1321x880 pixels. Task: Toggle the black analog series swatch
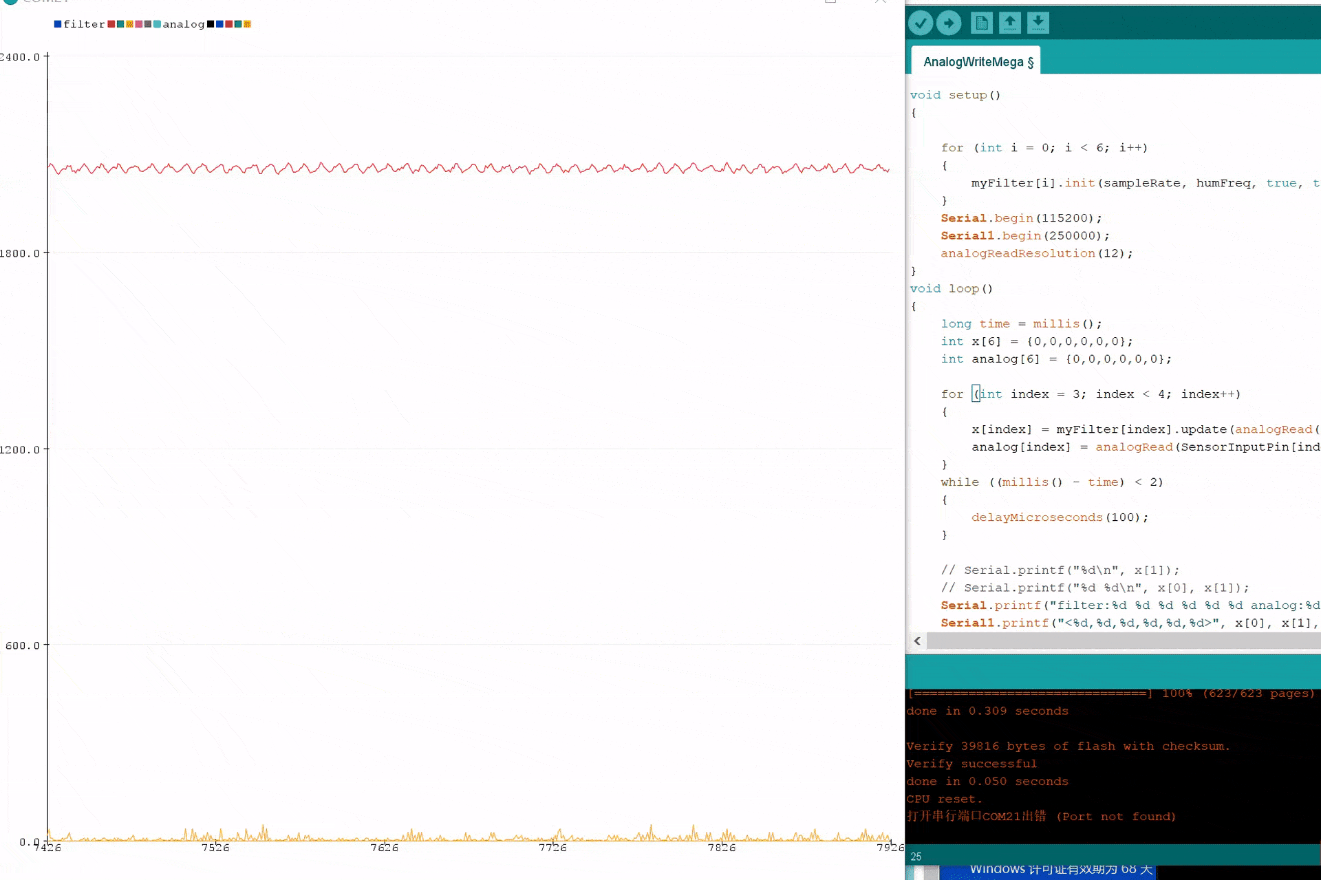[x=211, y=24]
